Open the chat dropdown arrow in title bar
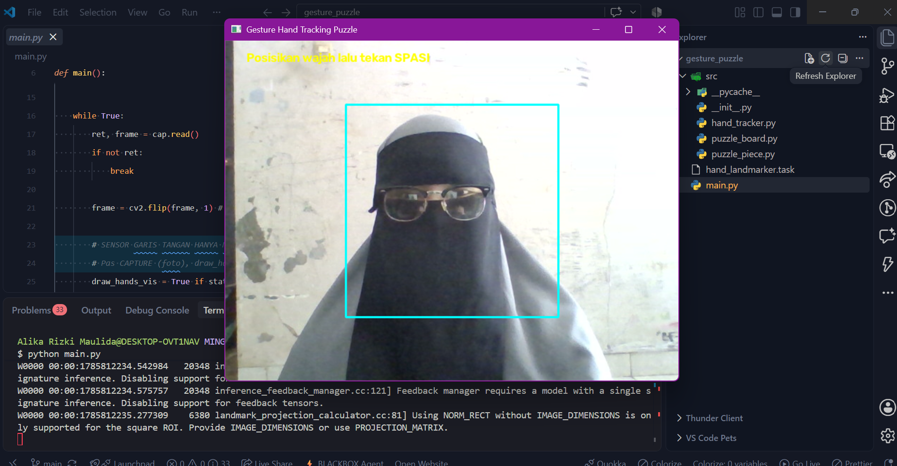This screenshot has height=466, width=897. click(633, 12)
